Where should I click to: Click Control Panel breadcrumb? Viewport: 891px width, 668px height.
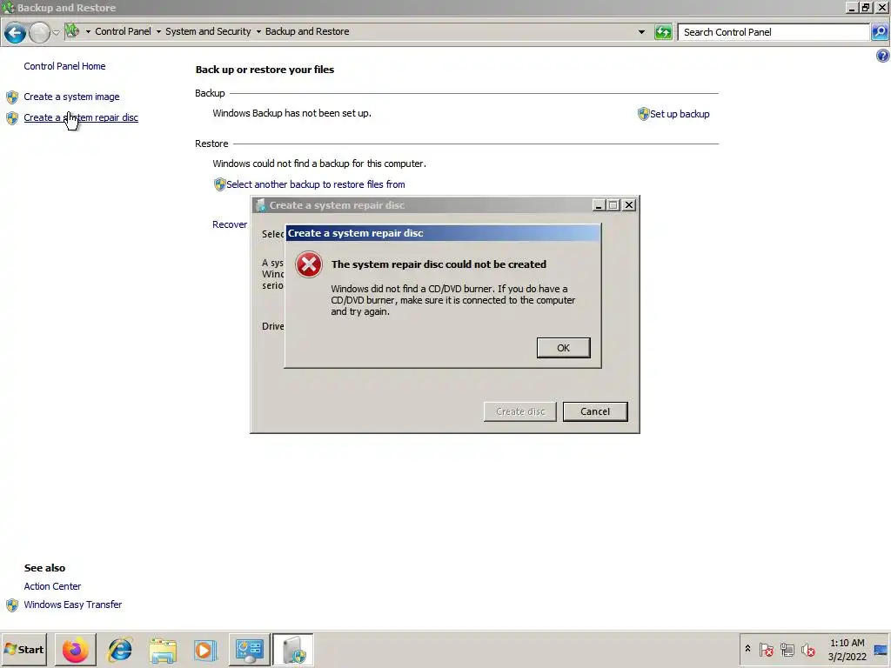123,31
